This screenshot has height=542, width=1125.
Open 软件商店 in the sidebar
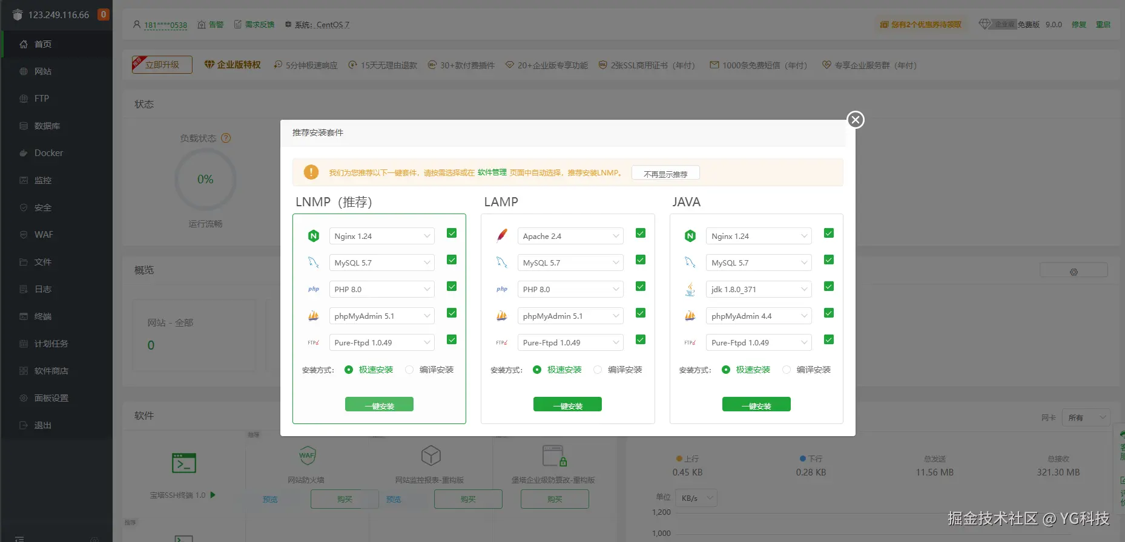[x=56, y=371]
